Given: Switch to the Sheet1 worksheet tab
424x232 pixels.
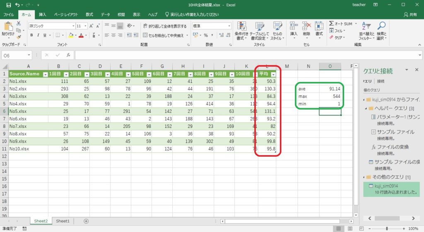Looking at the screenshot, I should [63, 221].
